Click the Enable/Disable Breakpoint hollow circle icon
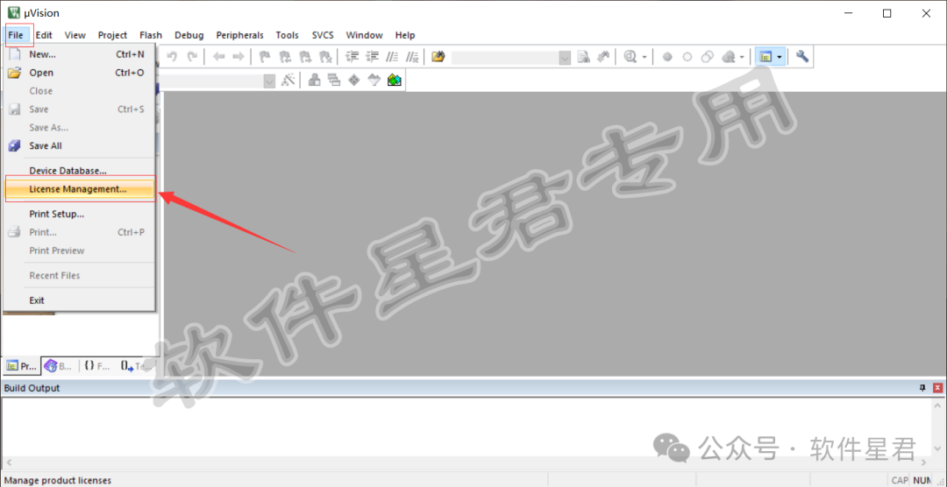947x487 pixels. click(687, 57)
